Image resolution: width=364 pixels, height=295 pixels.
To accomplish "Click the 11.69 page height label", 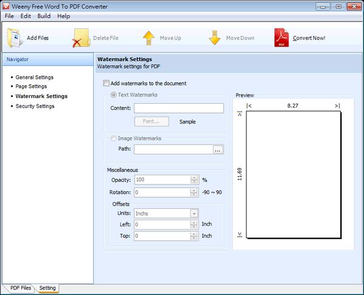I will coord(240,174).
